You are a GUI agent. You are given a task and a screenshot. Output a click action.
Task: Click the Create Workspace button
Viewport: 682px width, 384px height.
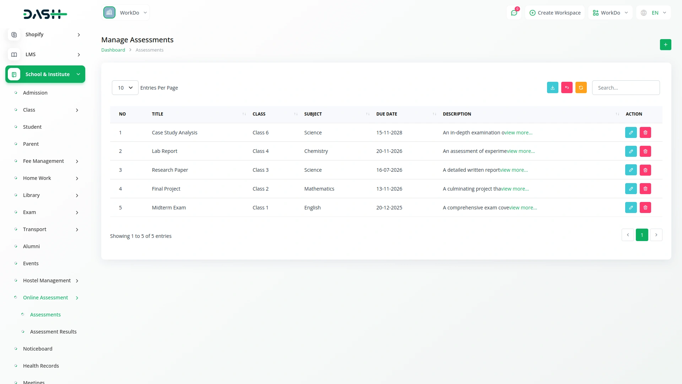click(555, 13)
